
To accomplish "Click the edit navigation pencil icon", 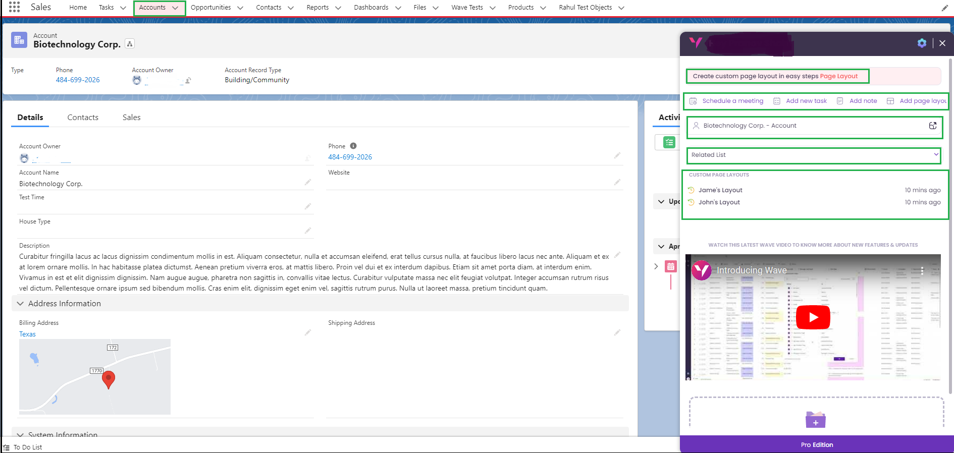I will (944, 8).
